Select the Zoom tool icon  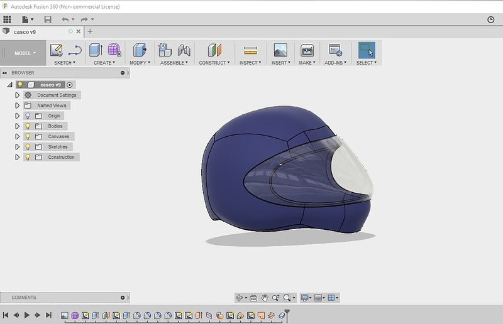click(x=275, y=298)
